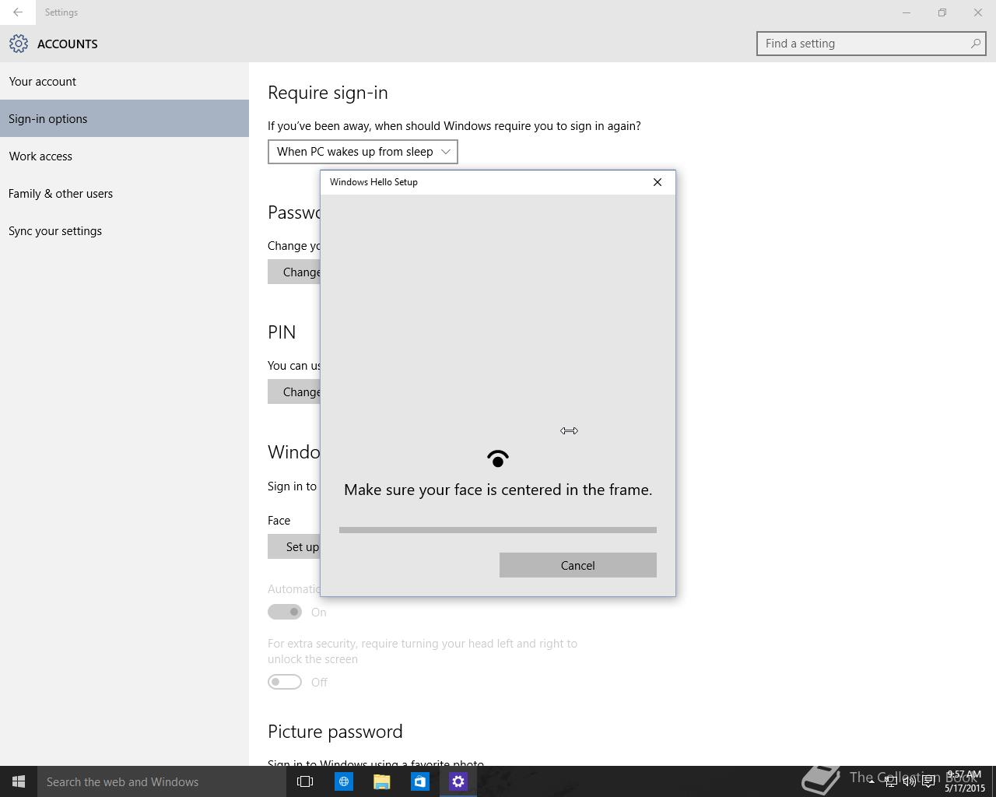Click the Settings gear taskbar icon

458,781
